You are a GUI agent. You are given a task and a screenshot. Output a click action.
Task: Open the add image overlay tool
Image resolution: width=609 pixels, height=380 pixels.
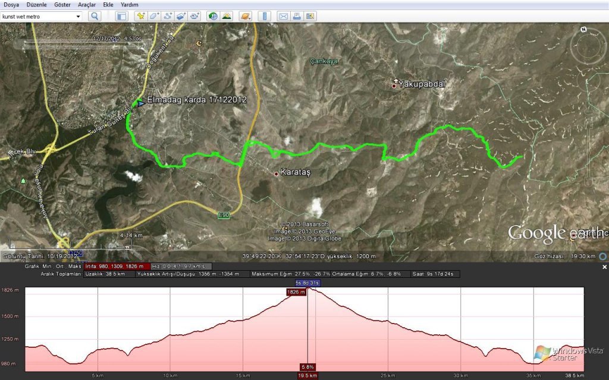(181, 16)
